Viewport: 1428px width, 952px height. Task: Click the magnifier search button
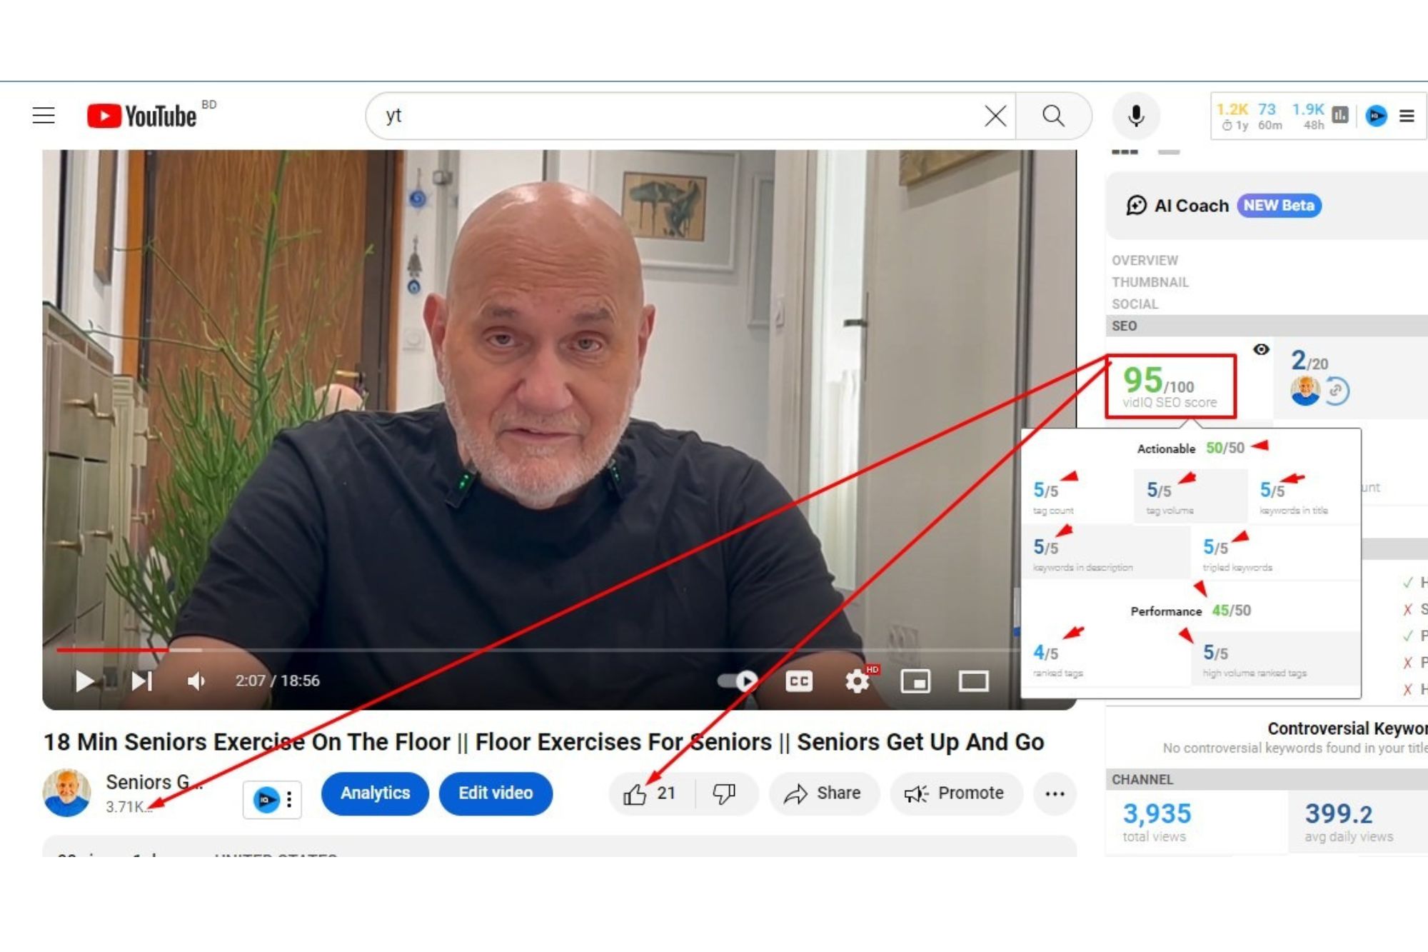(x=1053, y=116)
